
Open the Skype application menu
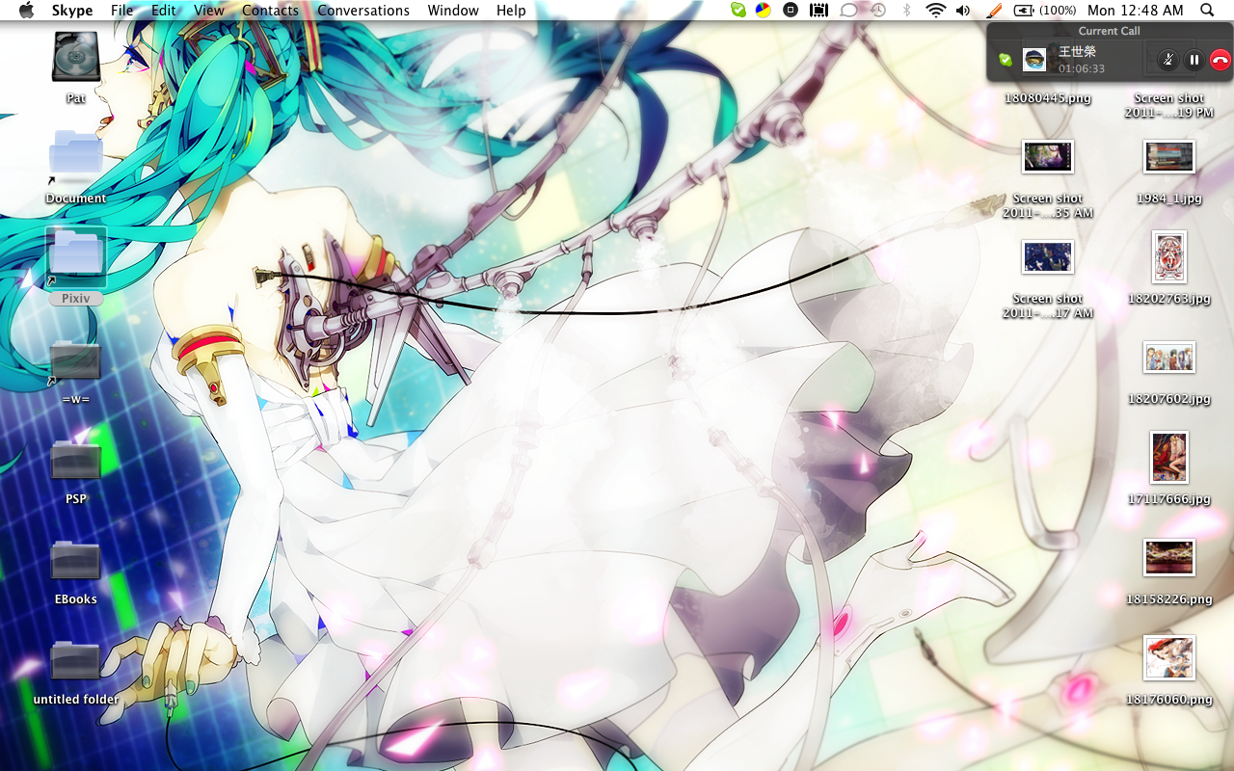tap(72, 11)
